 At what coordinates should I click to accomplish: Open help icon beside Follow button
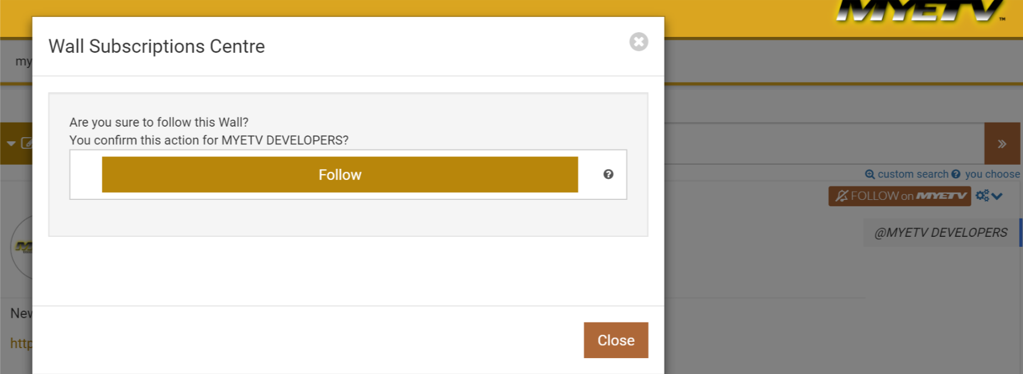(x=608, y=174)
